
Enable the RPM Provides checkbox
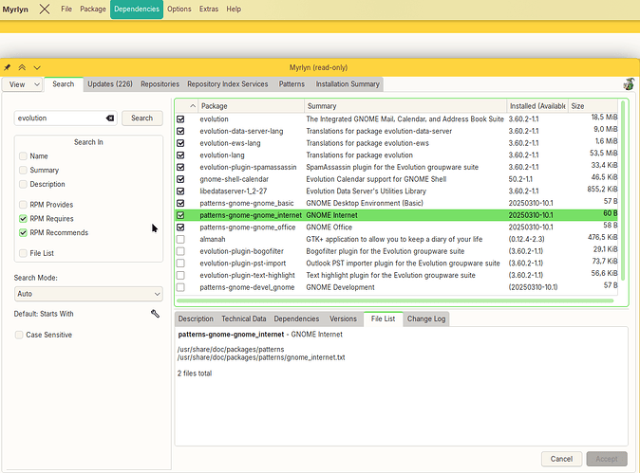(x=24, y=205)
